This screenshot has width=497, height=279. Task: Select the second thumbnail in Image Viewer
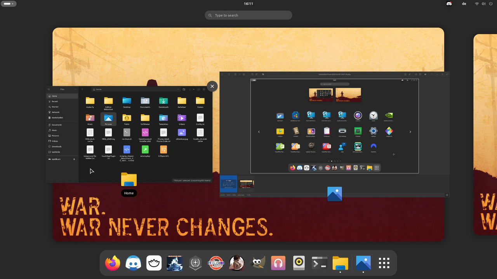(x=247, y=184)
